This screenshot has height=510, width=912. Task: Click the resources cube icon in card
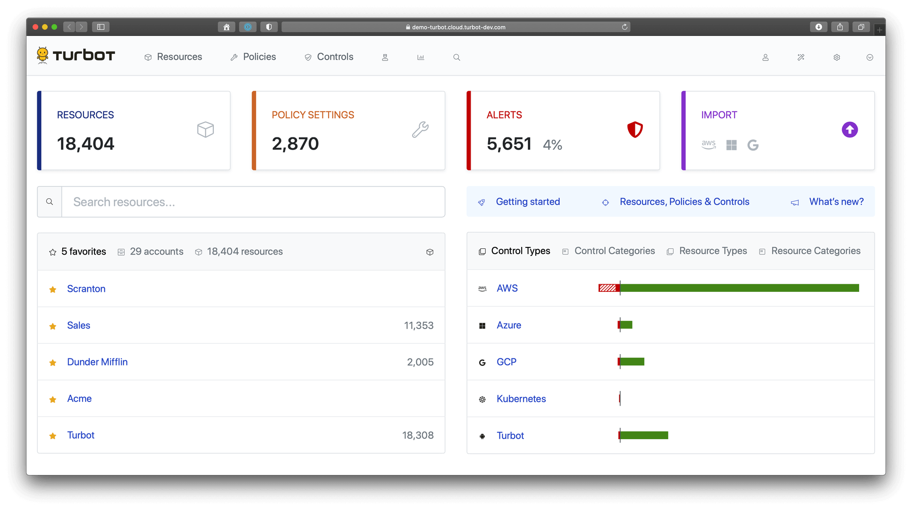tap(205, 129)
